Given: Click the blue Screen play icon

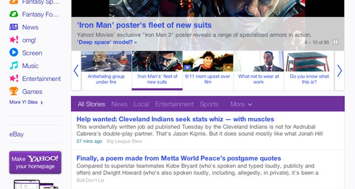Looking at the screenshot, I should point(14,52).
